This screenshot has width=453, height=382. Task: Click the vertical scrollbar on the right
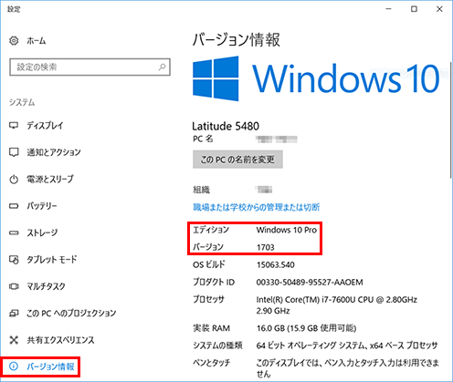click(x=450, y=120)
